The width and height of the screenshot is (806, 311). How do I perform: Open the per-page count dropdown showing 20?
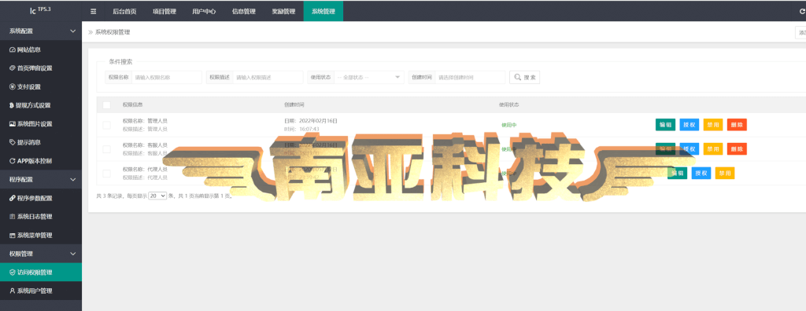157,196
